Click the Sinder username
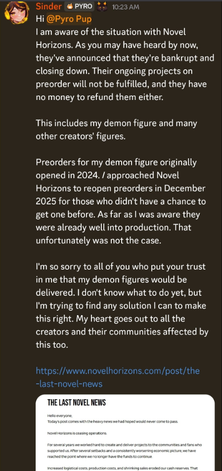Image resolution: width=222 pixels, height=471 pixels. click(48, 6)
